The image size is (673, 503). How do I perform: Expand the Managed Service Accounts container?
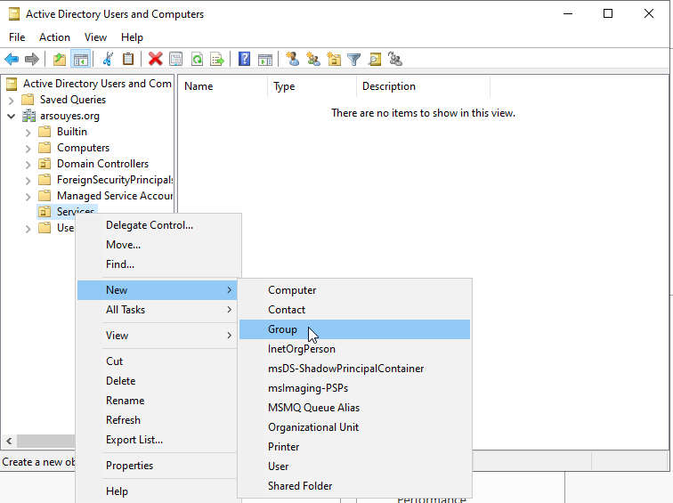tap(28, 197)
